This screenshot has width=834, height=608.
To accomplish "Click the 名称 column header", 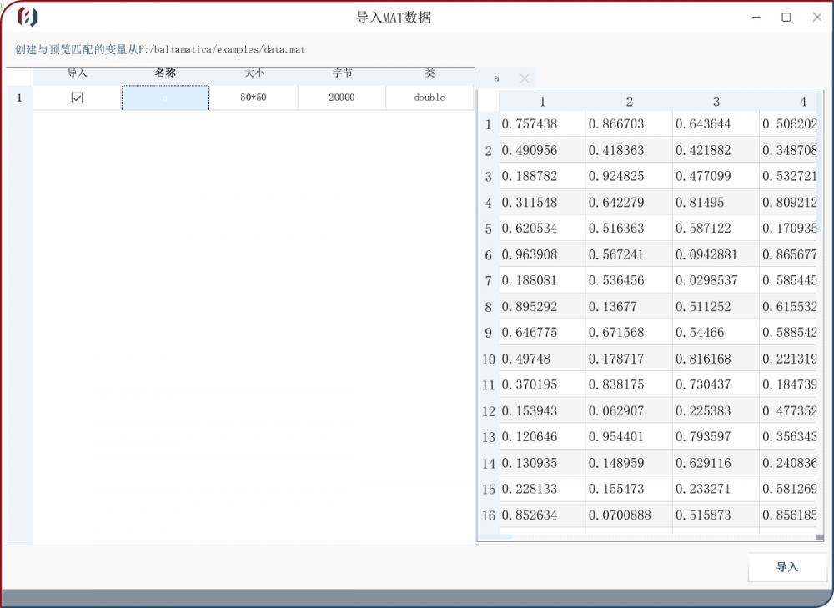I will point(165,73).
